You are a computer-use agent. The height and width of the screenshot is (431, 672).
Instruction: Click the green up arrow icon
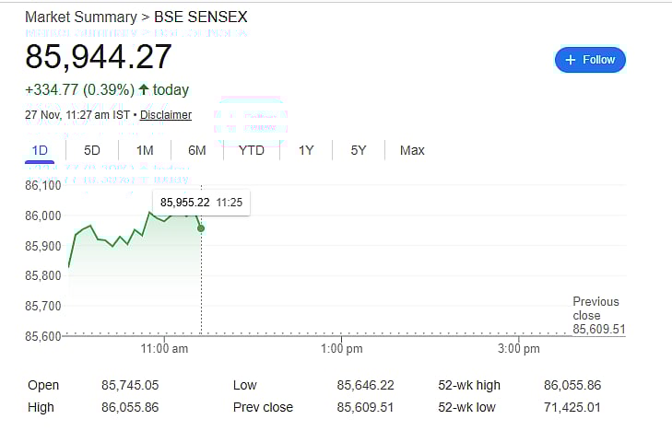[144, 90]
